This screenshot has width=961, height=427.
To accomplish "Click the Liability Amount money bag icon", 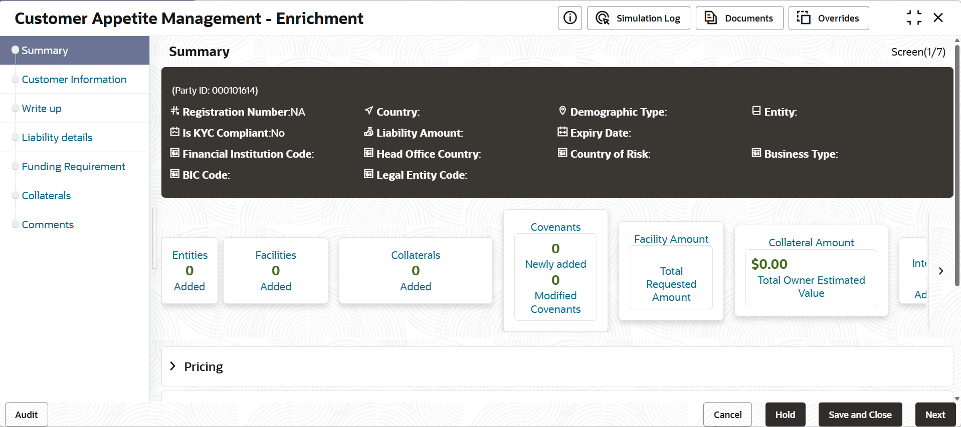I will point(368,132).
